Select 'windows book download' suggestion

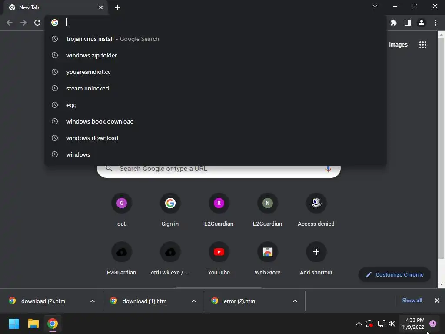click(x=216, y=121)
